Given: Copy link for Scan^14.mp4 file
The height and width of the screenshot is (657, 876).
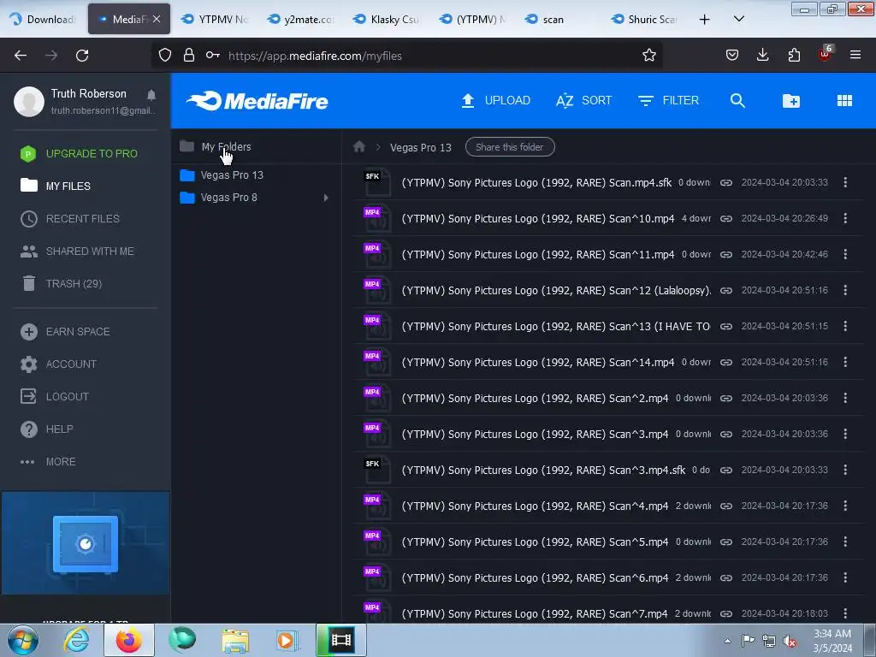Looking at the screenshot, I should (725, 362).
